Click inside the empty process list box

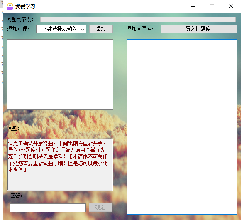point(60,74)
